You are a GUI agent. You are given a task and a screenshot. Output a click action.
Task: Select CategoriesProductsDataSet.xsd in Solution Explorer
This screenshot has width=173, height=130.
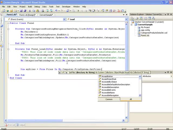(x=154, y=33)
